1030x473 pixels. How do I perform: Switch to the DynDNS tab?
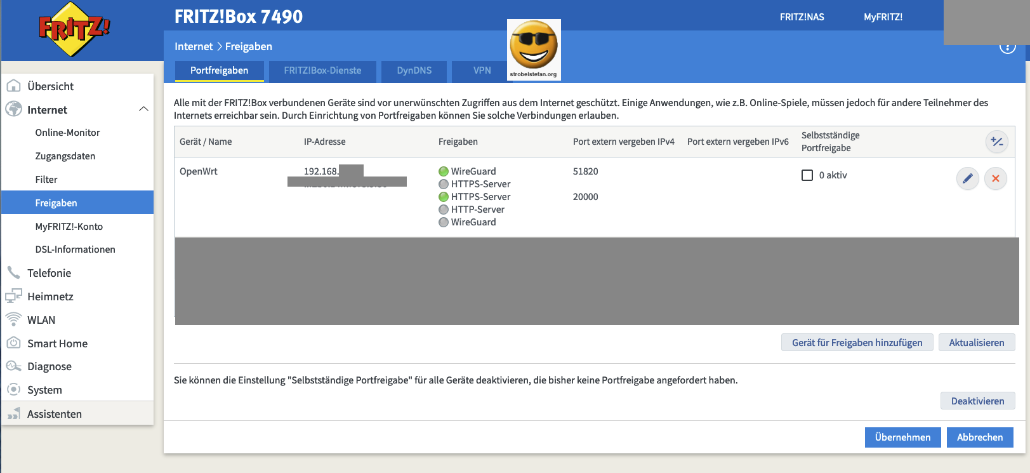click(x=414, y=70)
